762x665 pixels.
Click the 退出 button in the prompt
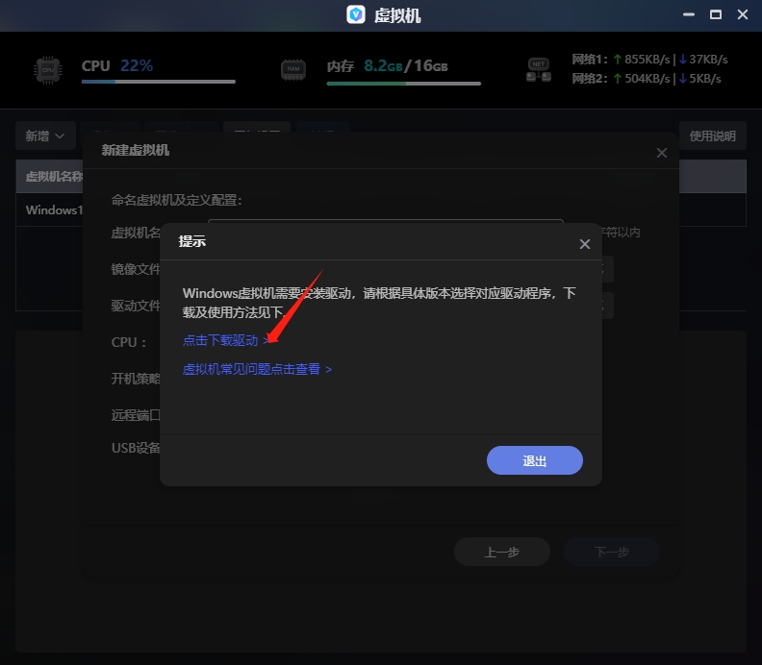click(x=535, y=460)
